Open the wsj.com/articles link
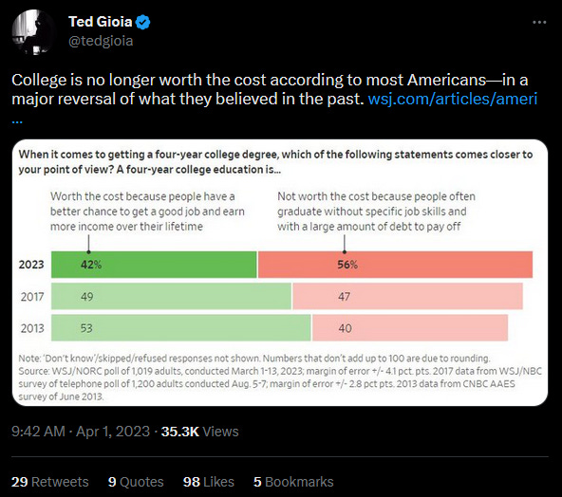The width and height of the screenshot is (562, 497). tap(453, 99)
